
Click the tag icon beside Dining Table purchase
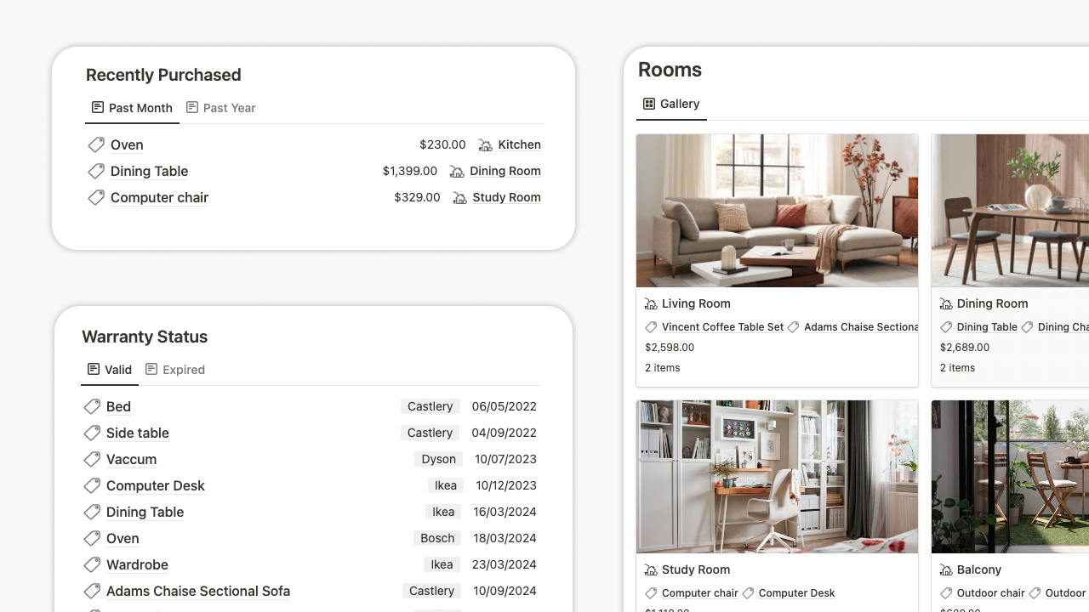point(96,171)
